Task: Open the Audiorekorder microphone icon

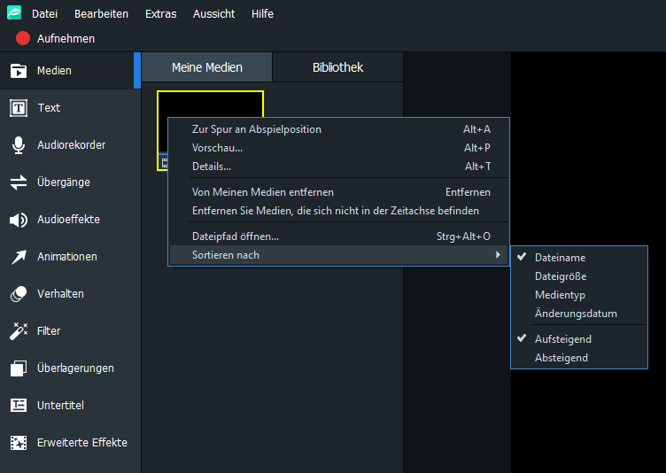Action: point(19,145)
